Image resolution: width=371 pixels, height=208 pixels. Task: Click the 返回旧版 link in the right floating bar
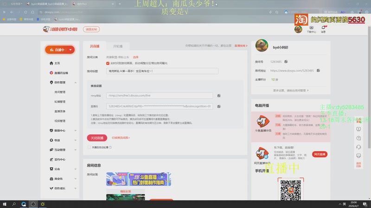pyautogui.click(x=358, y=165)
